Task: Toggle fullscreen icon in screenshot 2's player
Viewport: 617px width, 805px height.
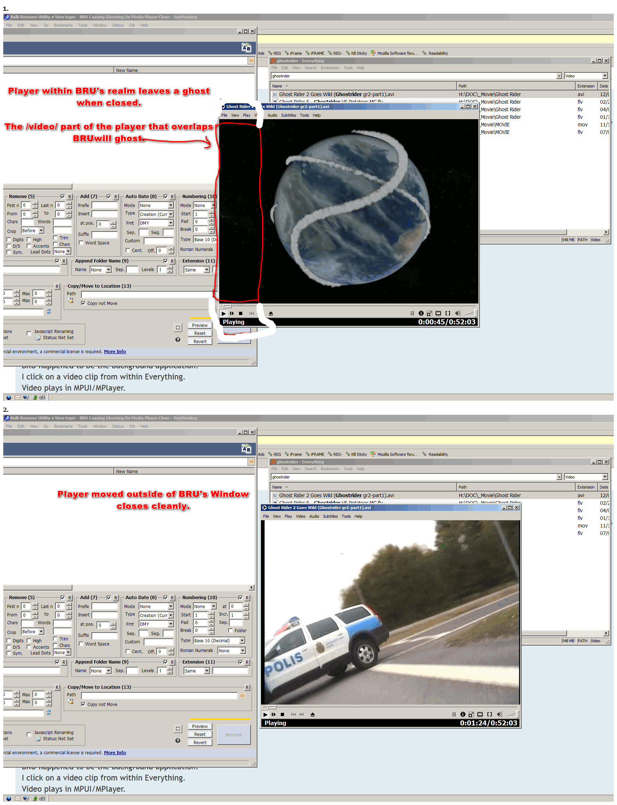Action: point(480,714)
